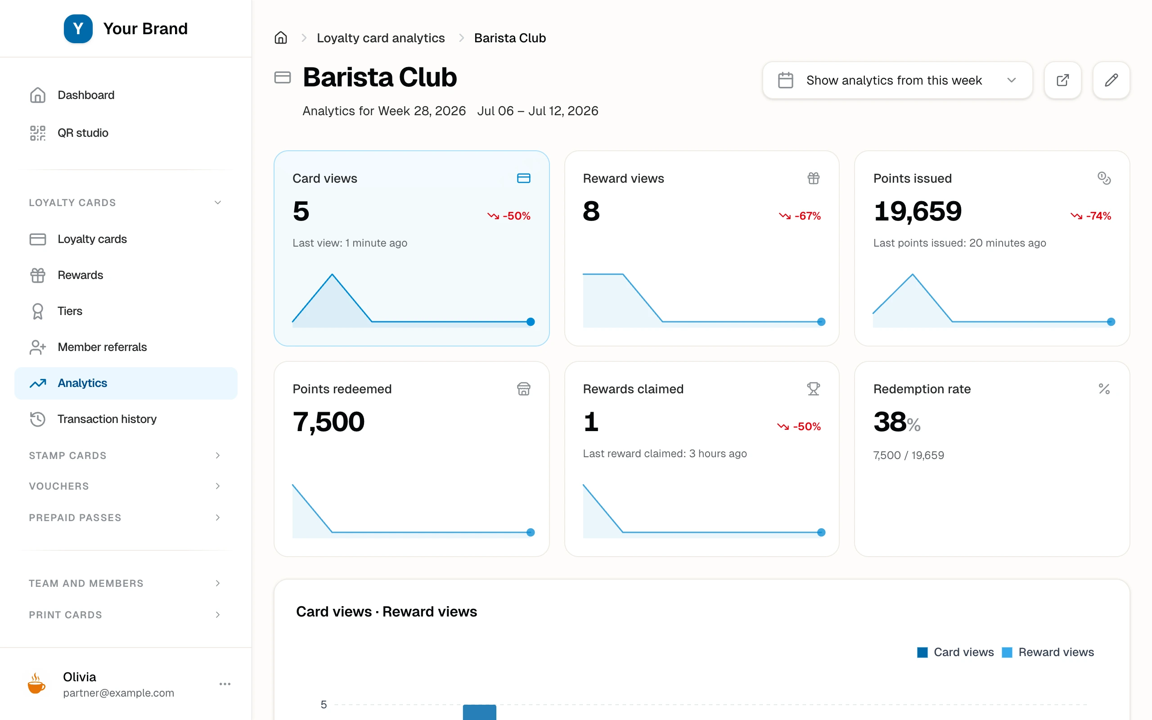Click the Tiers ribbon icon
1152x720 pixels.
pos(38,311)
